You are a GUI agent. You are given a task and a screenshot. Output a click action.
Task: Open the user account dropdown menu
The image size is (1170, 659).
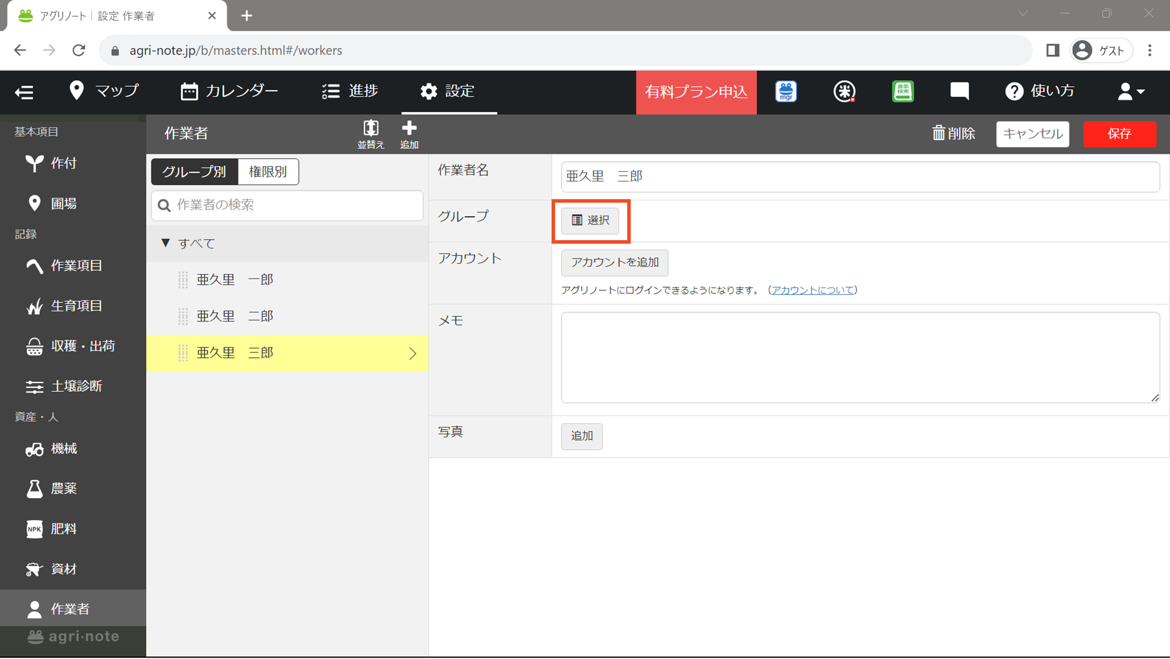(1130, 91)
